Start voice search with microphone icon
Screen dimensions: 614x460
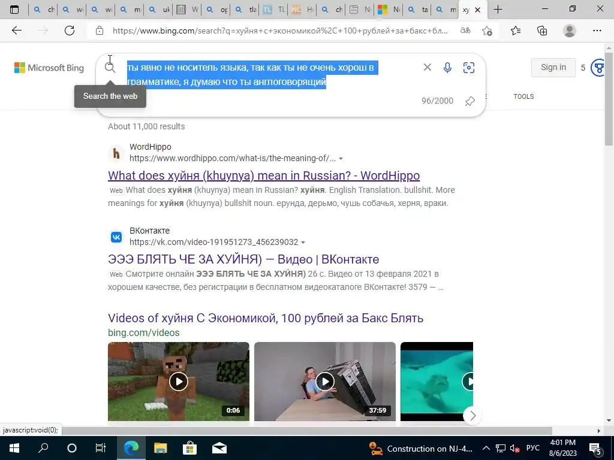click(447, 68)
